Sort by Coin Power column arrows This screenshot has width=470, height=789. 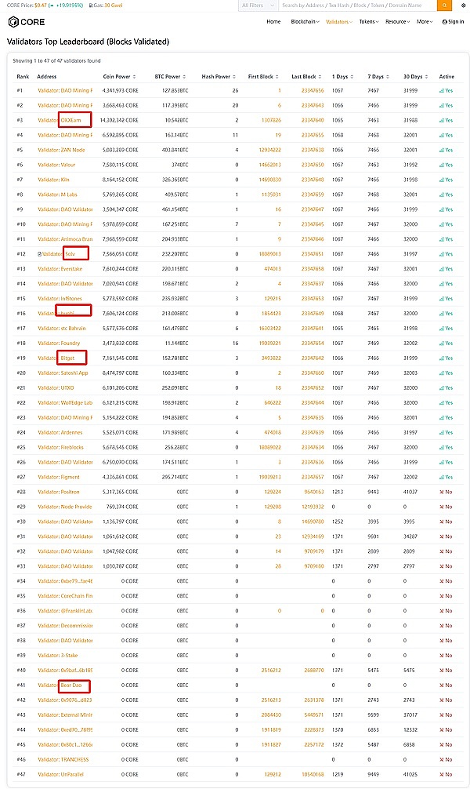tap(134, 77)
